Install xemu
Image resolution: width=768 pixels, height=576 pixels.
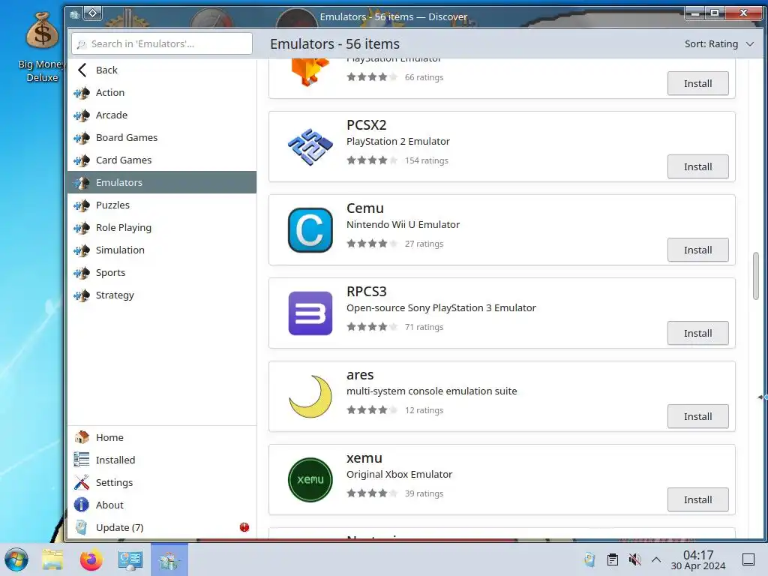(698, 500)
